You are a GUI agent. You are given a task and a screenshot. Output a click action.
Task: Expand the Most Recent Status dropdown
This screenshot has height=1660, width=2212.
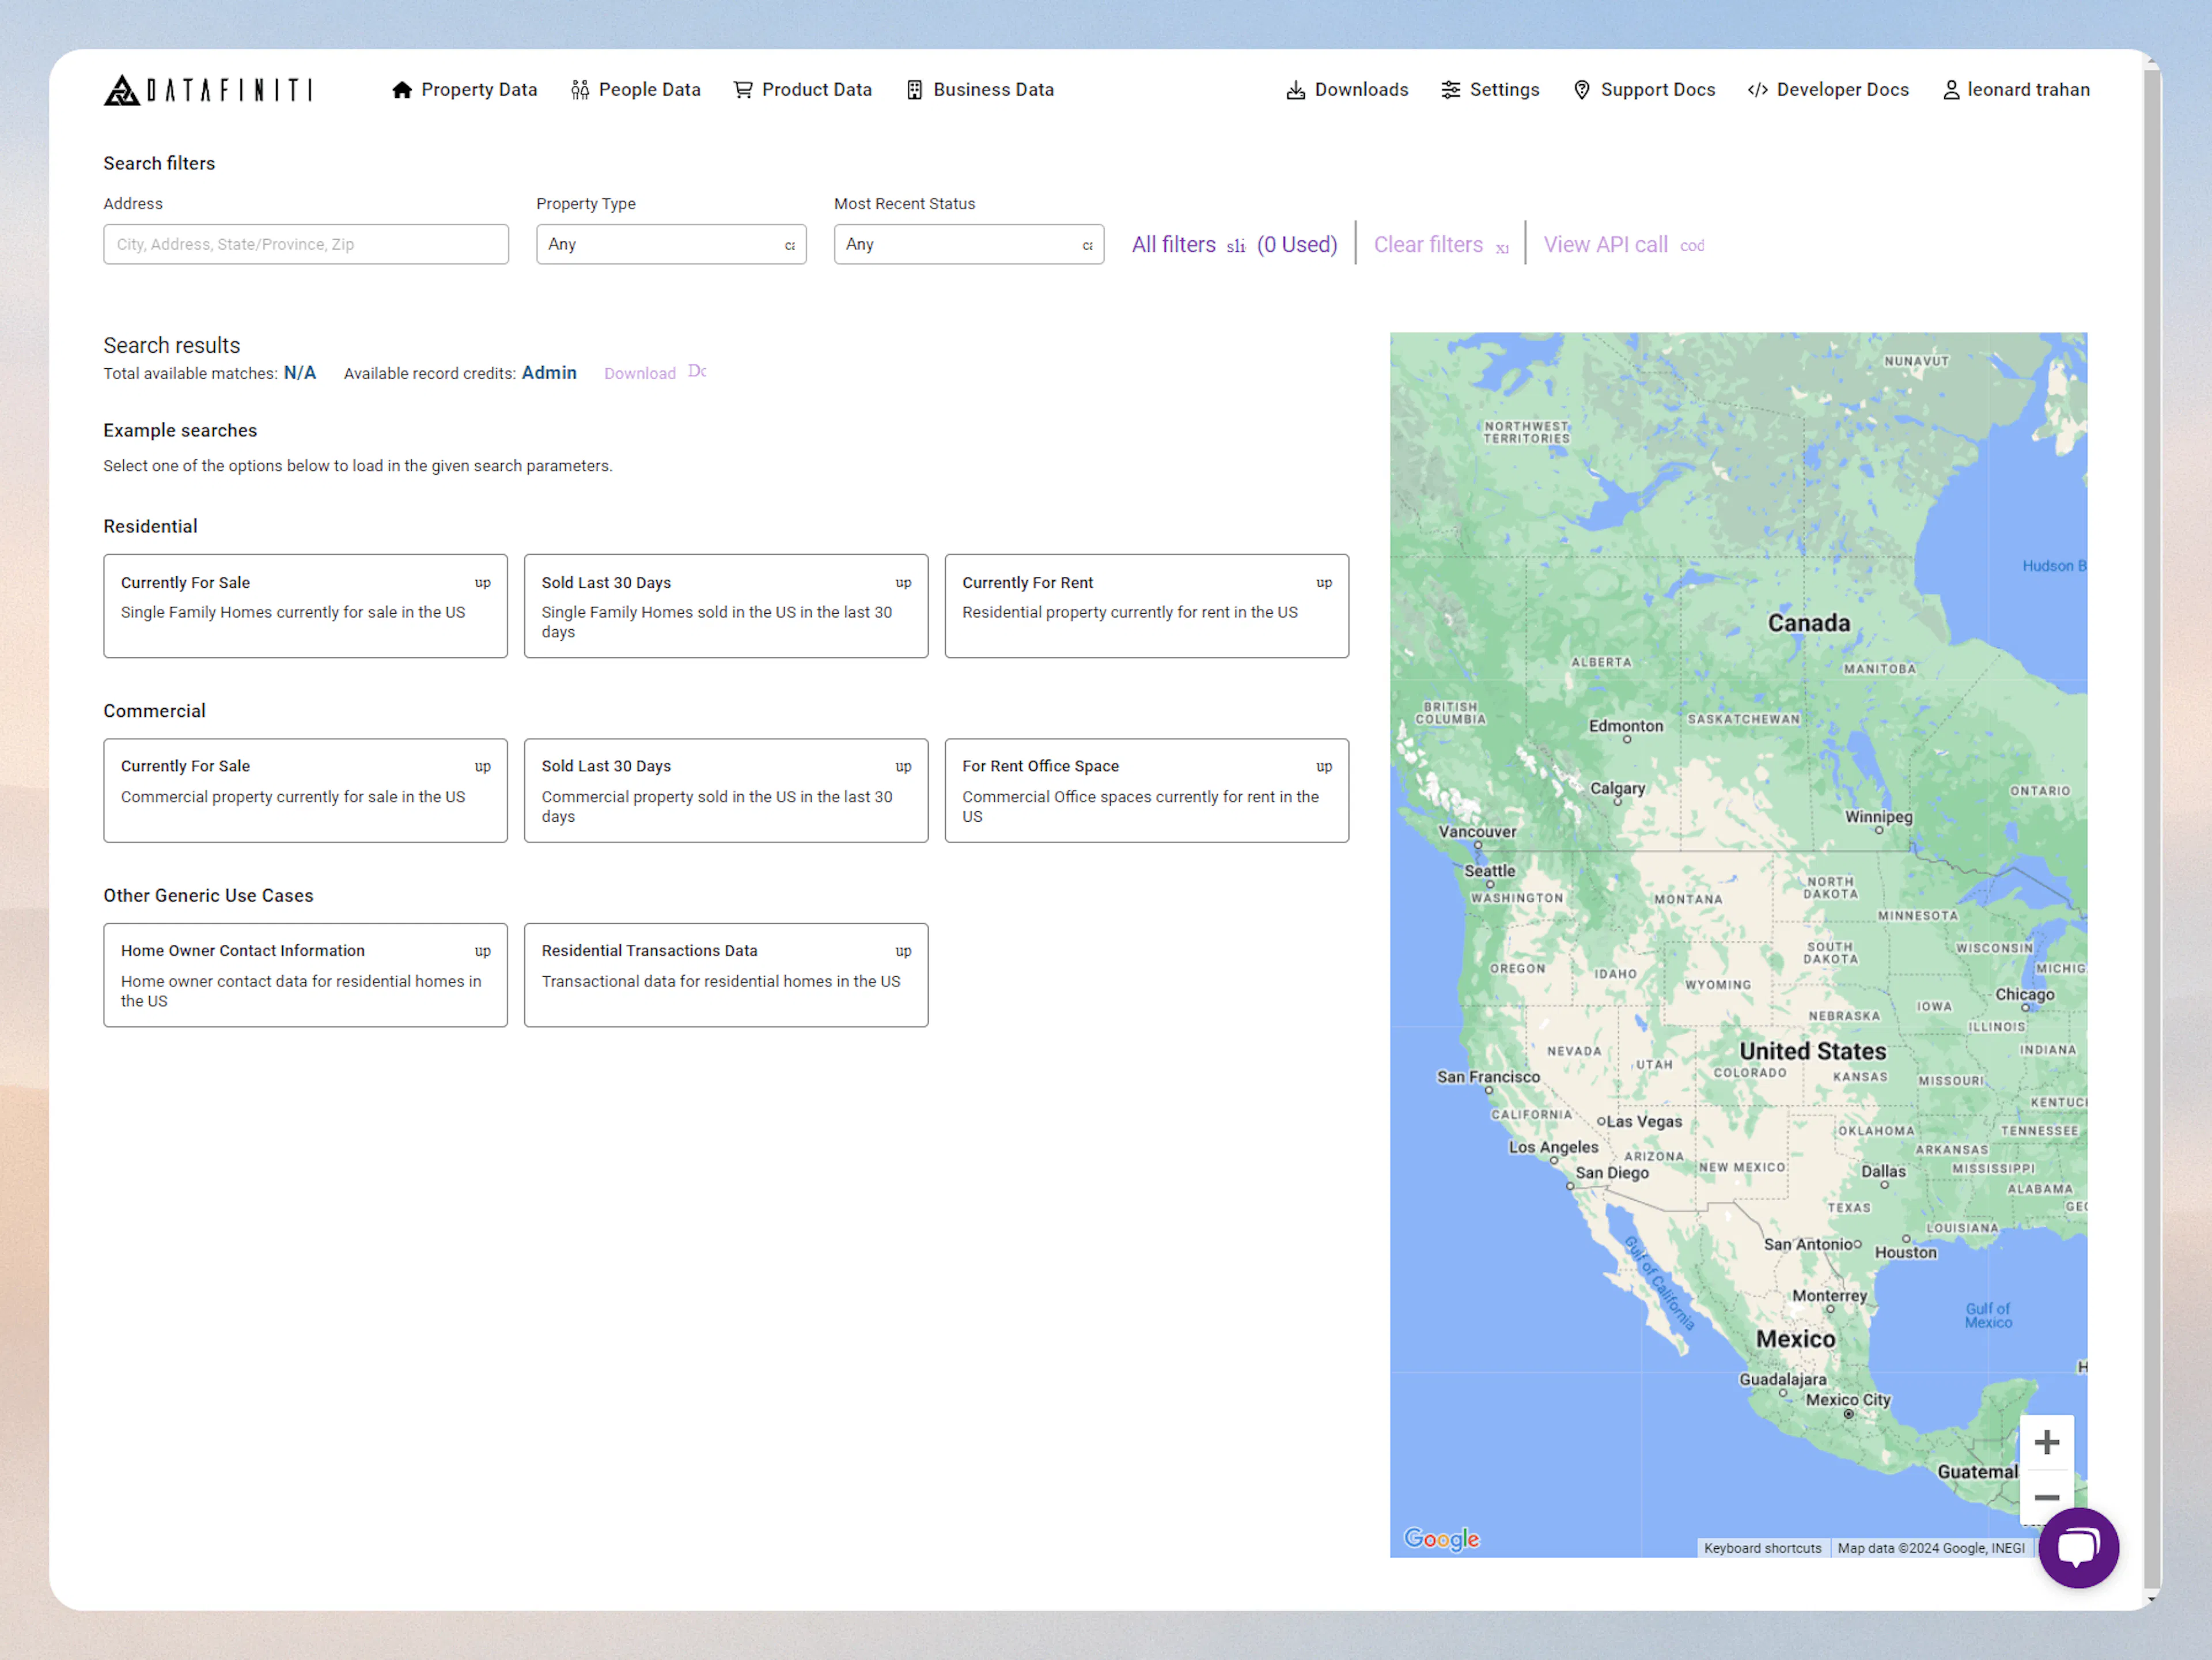pos(968,244)
